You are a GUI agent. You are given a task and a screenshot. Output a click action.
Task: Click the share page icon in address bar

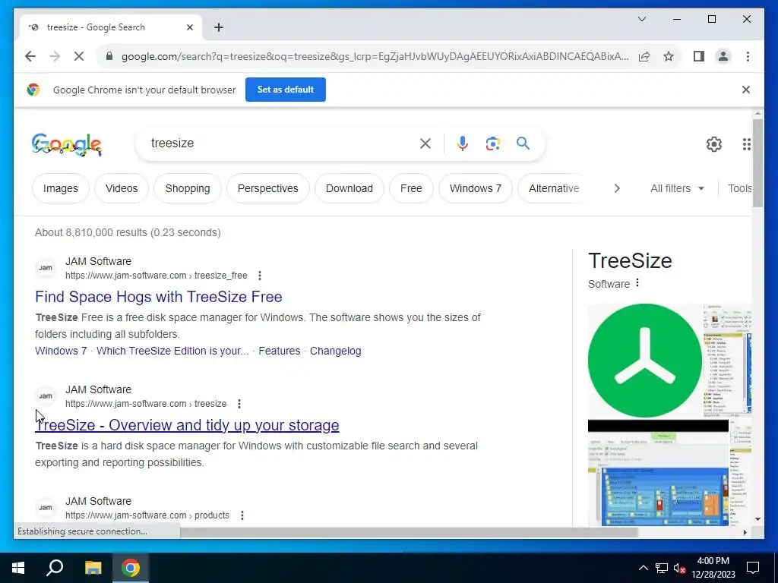pos(644,56)
